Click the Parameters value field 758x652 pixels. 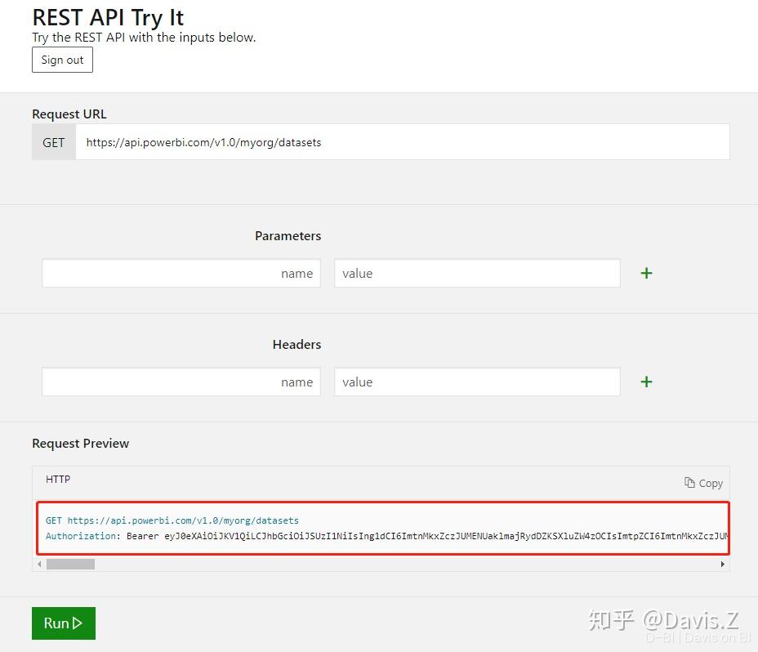(x=477, y=273)
